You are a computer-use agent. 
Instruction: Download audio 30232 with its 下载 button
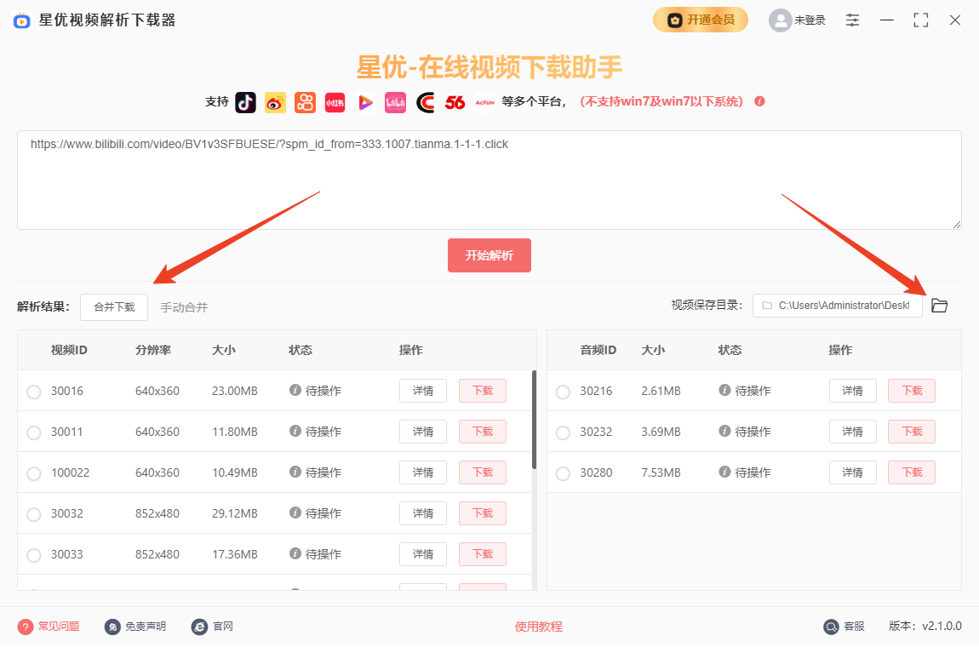911,432
